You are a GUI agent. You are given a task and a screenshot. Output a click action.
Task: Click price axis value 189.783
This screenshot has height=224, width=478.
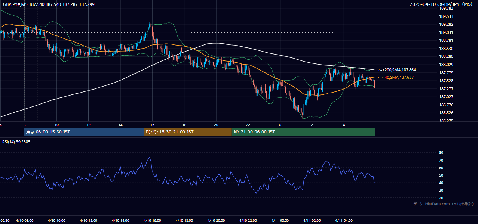[446, 8]
